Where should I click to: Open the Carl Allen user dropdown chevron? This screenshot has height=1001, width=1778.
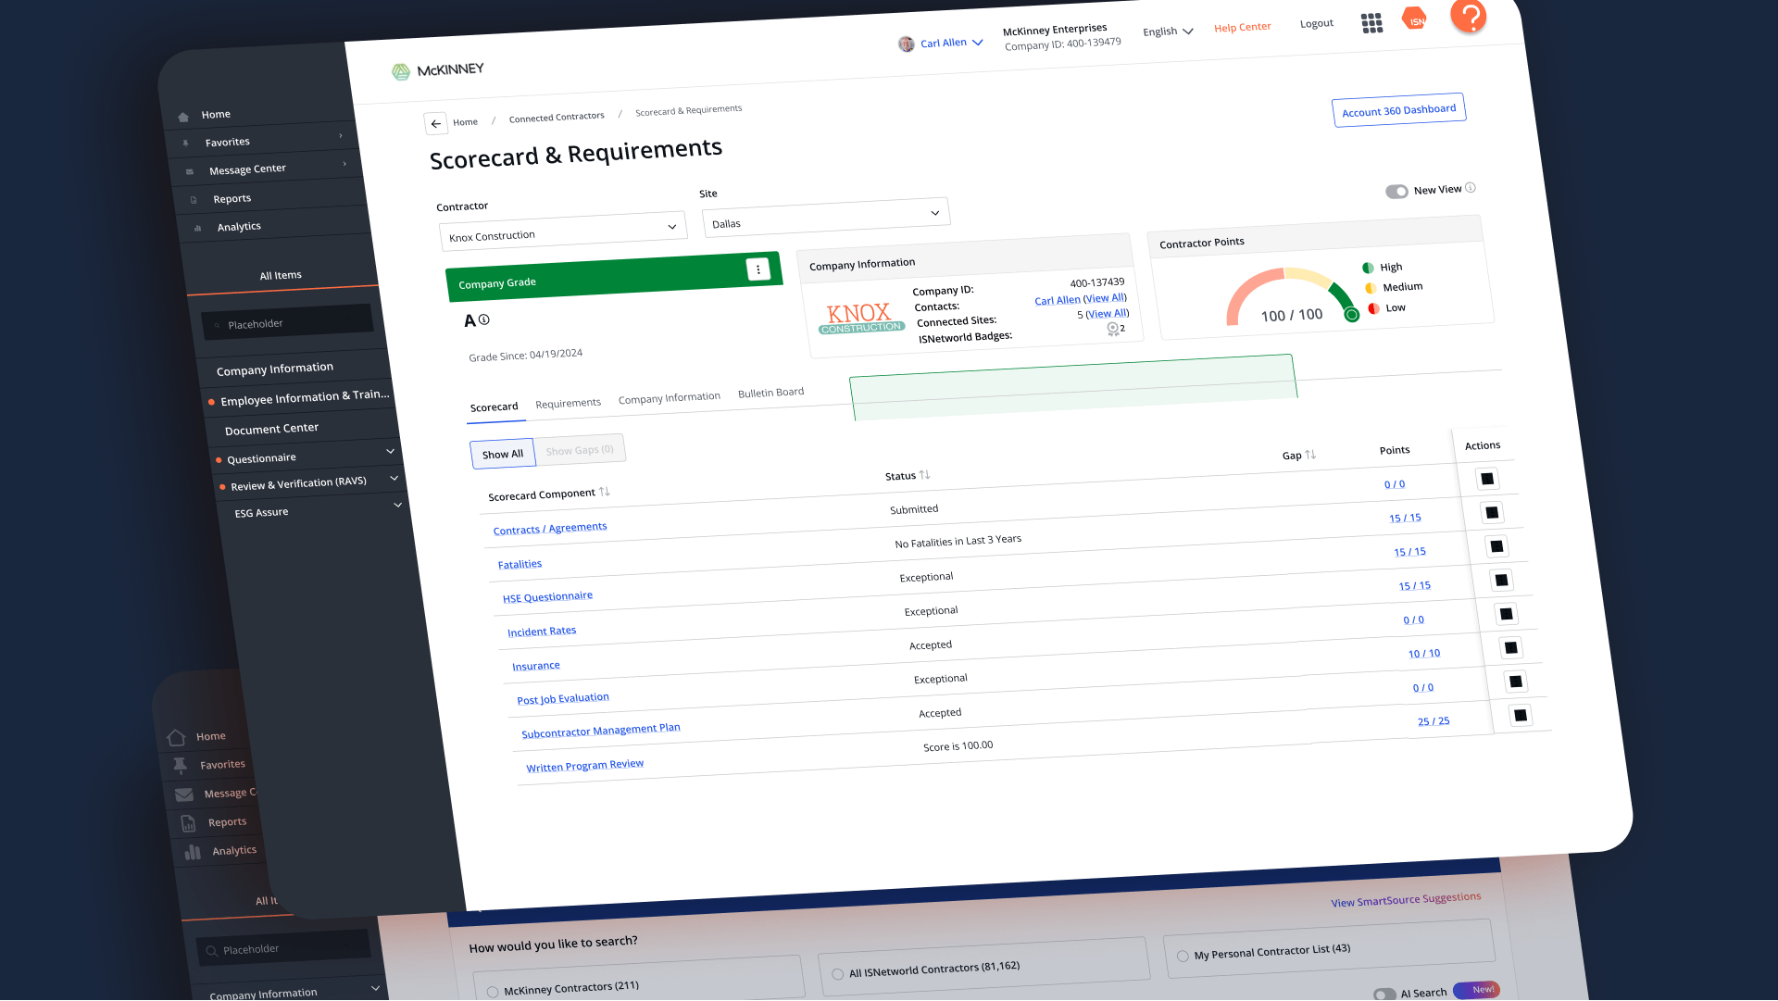pos(977,43)
